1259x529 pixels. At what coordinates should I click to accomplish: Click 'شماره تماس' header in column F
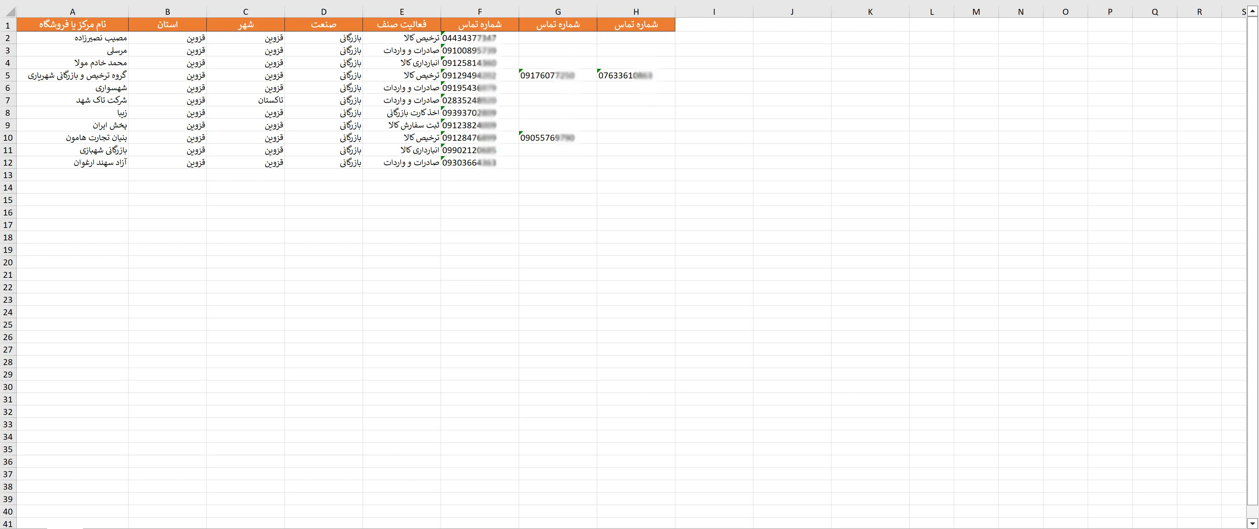(x=479, y=25)
